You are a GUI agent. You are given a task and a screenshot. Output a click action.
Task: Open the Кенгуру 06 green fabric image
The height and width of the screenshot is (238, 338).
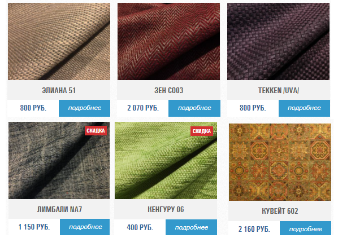166,160
